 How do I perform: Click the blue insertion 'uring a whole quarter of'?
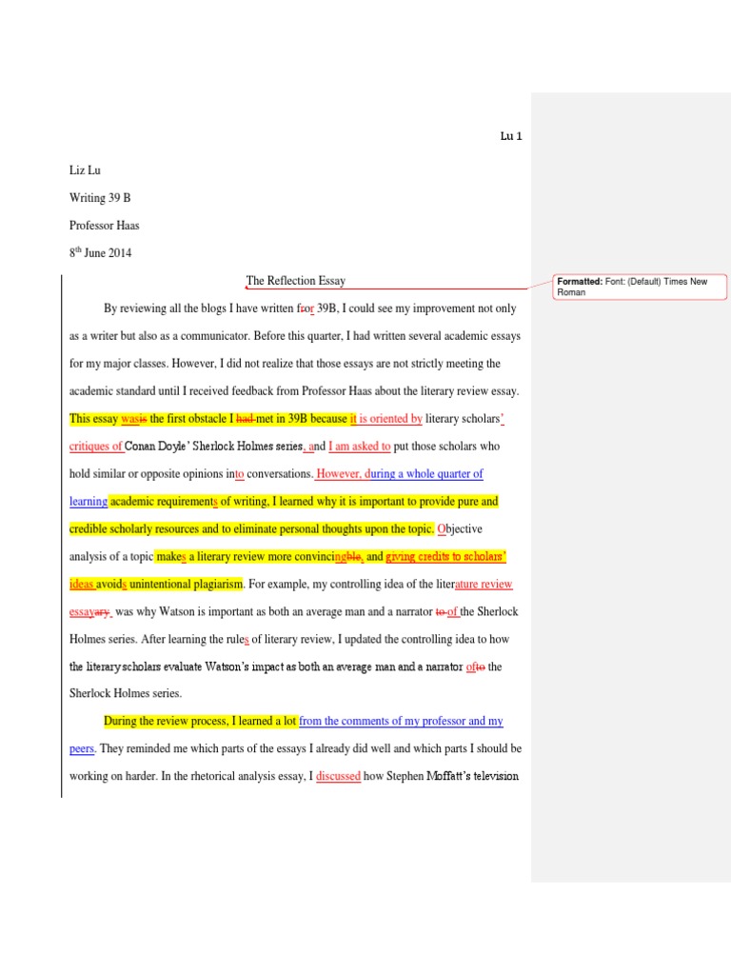point(426,474)
